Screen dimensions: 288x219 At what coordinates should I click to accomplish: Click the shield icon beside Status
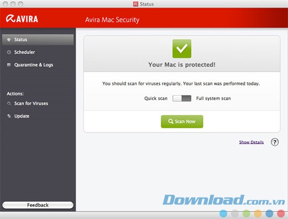8,39
